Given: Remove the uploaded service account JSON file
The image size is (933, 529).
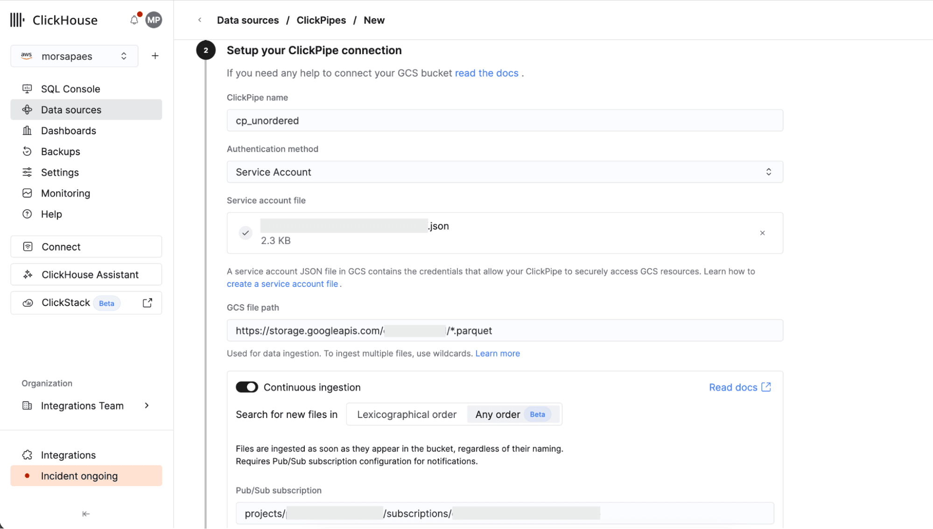Looking at the screenshot, I should (x=762, y=233).
